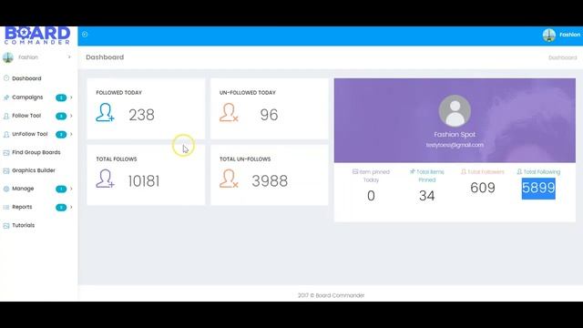Click Total Followers value 609

click(483, 188)
